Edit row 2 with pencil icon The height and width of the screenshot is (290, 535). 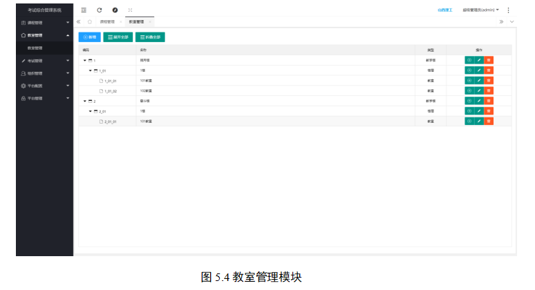(479, 101)
